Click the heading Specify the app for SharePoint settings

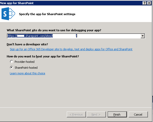point(47,14)
